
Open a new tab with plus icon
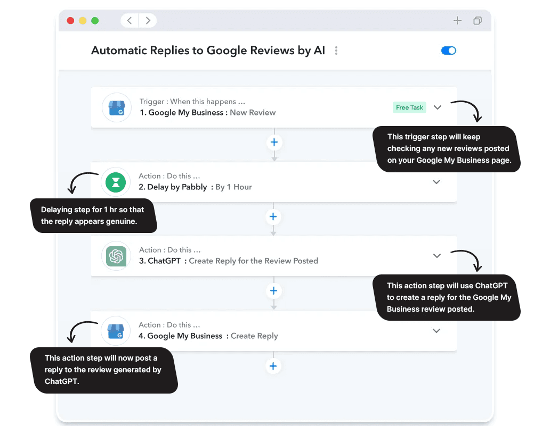(x=457, y=20)
